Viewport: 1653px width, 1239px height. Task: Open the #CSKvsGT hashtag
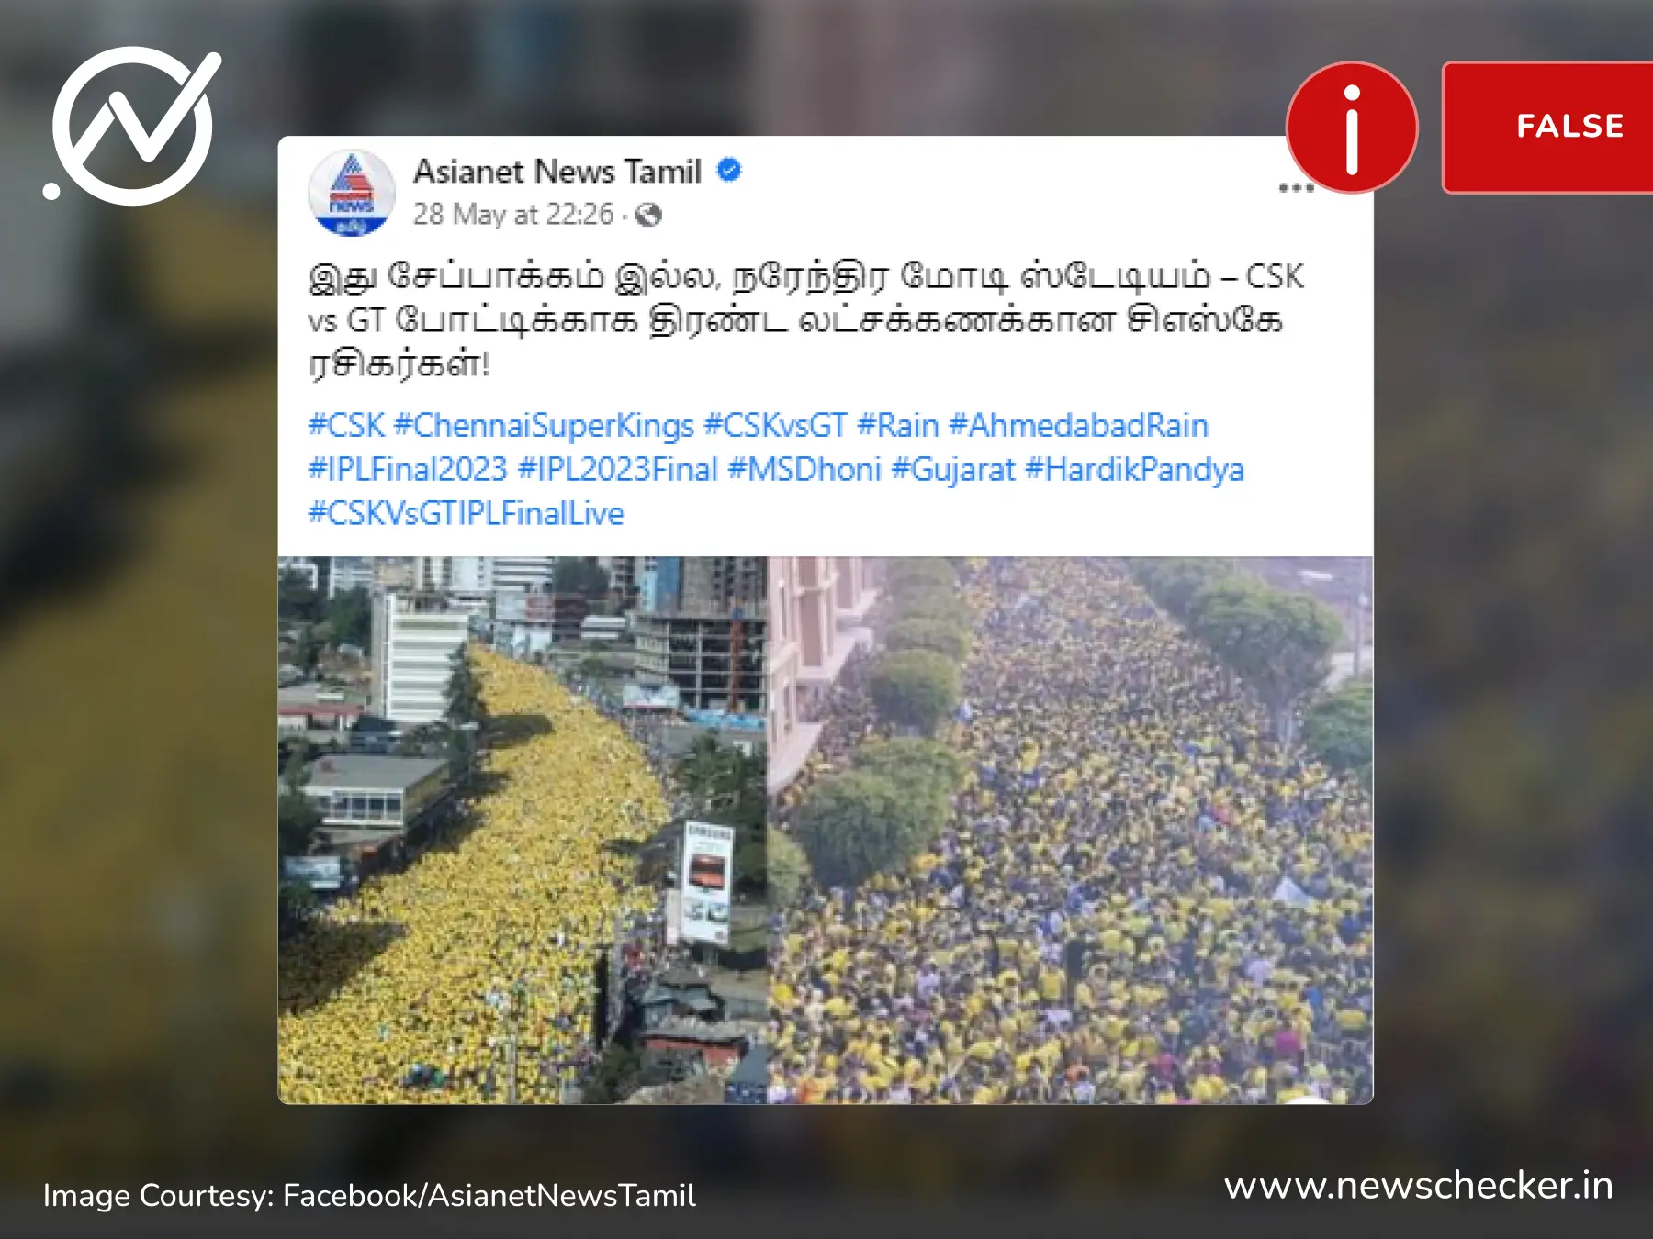[x=775, y=426]
